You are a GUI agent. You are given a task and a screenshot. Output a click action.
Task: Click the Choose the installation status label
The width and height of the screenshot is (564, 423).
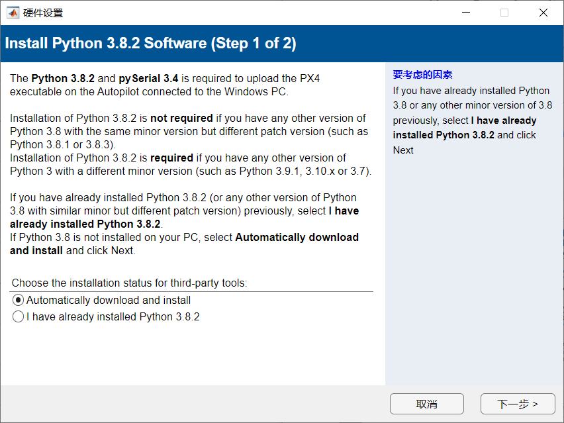[129, 283]
